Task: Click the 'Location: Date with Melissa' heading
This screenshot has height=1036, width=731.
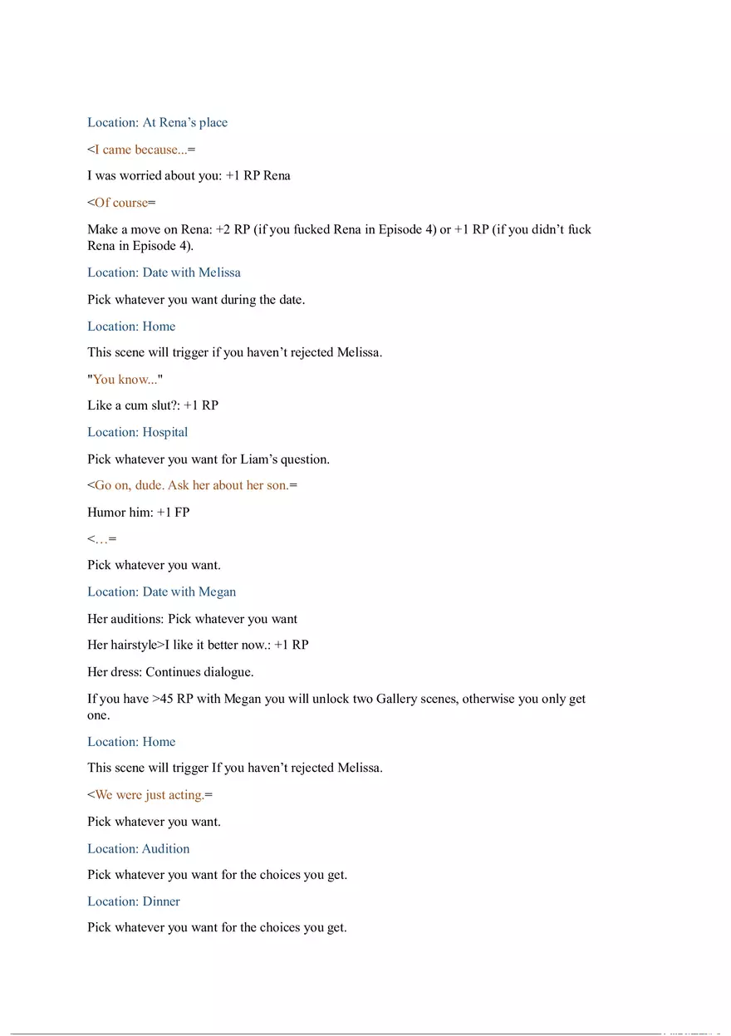Action: coord(164,273)
